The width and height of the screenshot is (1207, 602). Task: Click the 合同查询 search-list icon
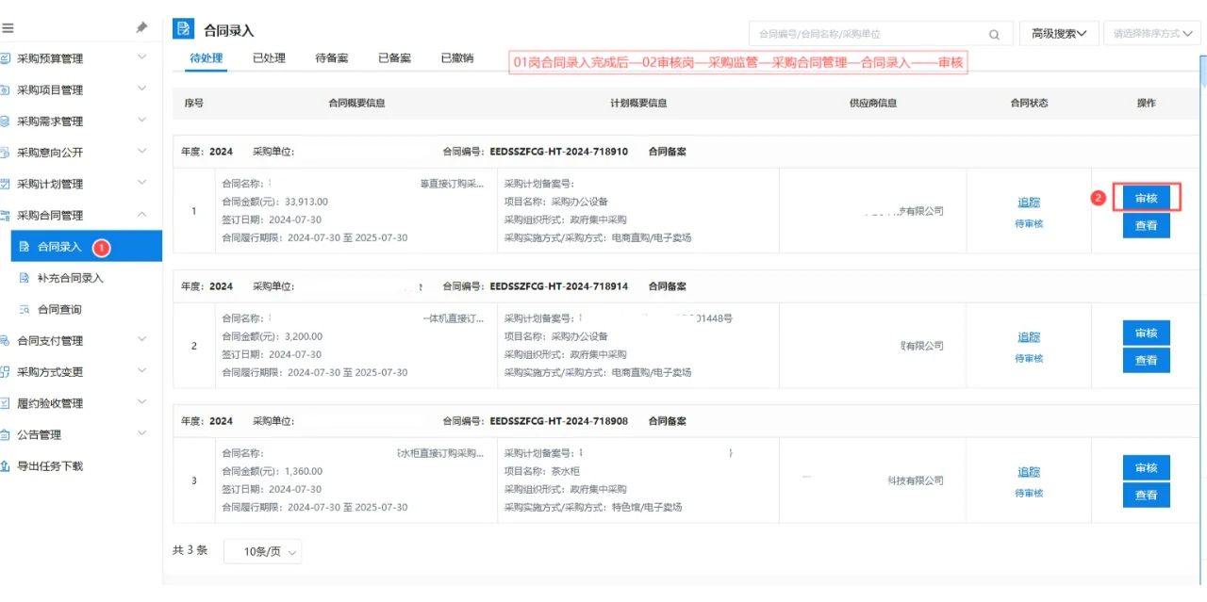pyautogui.click(x=25, y=309)
